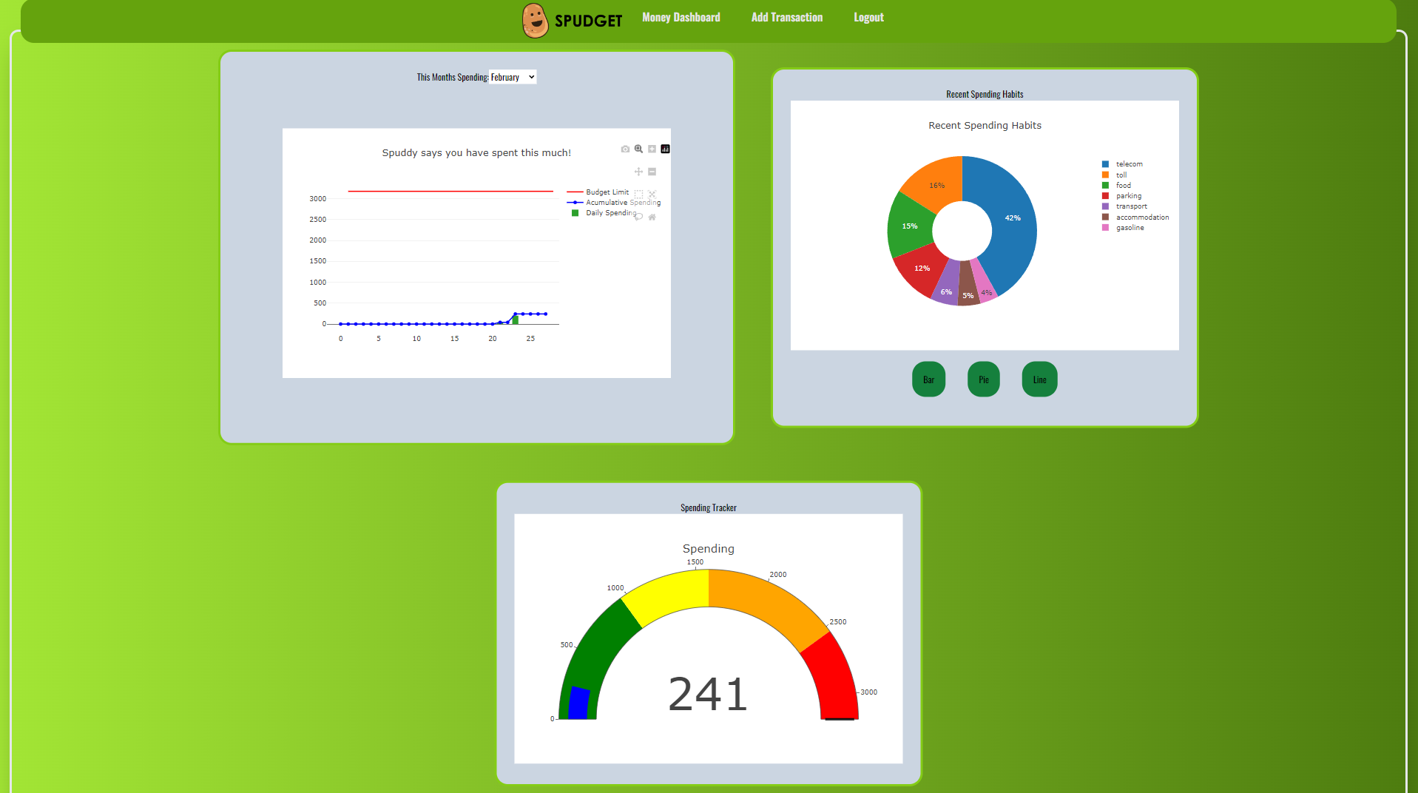Select the zoom tool on spending chart
The width and height of the screenshot is (1418, 793).
pyautogui.click(x=638, y=149)
